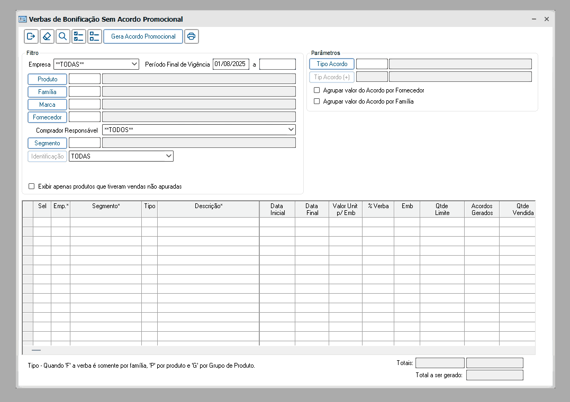
Task: Click the Período Final start date field
Action: click(231, 64)
